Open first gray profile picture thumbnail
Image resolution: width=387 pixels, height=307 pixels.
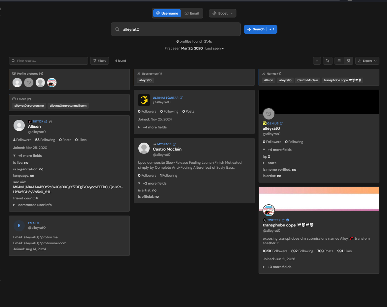tap(17, 83)
